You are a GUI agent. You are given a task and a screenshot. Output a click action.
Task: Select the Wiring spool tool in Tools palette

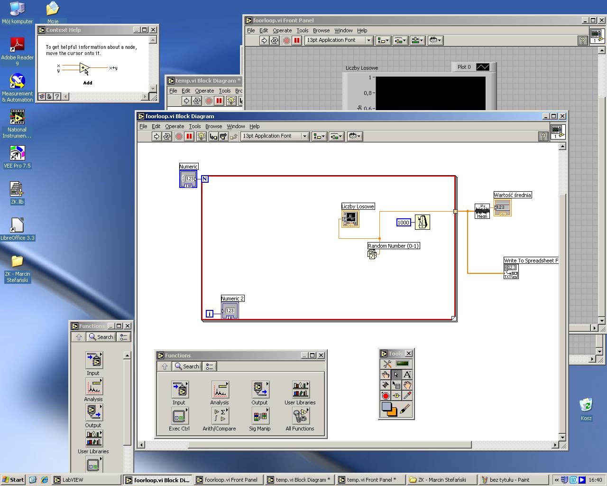tap(386, 385)
